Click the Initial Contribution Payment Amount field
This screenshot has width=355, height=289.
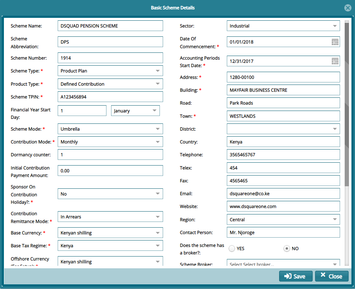110,171
